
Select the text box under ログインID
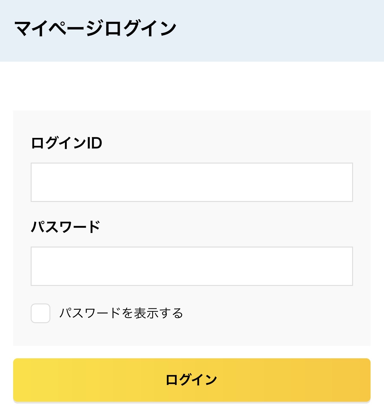(192, 182)
